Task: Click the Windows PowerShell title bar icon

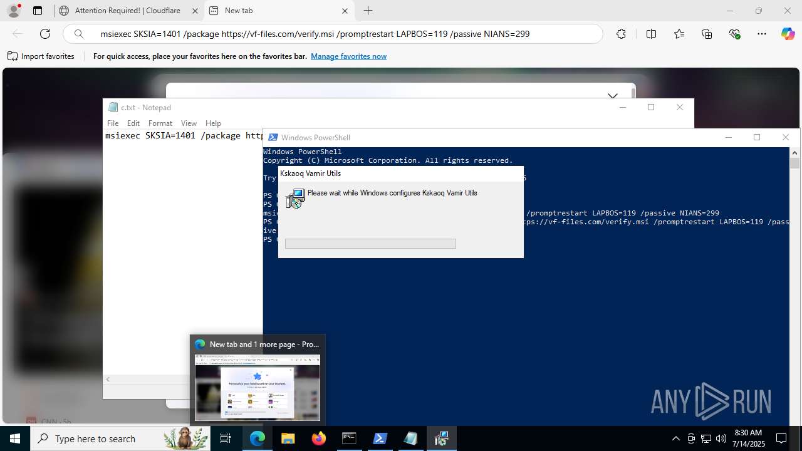Action: 273,137
